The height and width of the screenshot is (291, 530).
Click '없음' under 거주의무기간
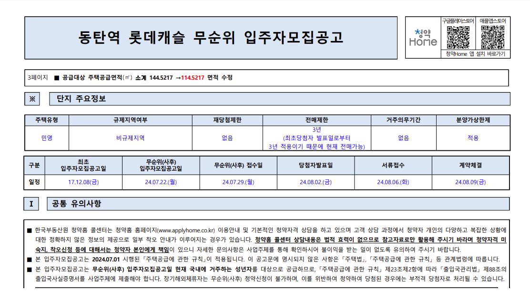coord(404,138)
